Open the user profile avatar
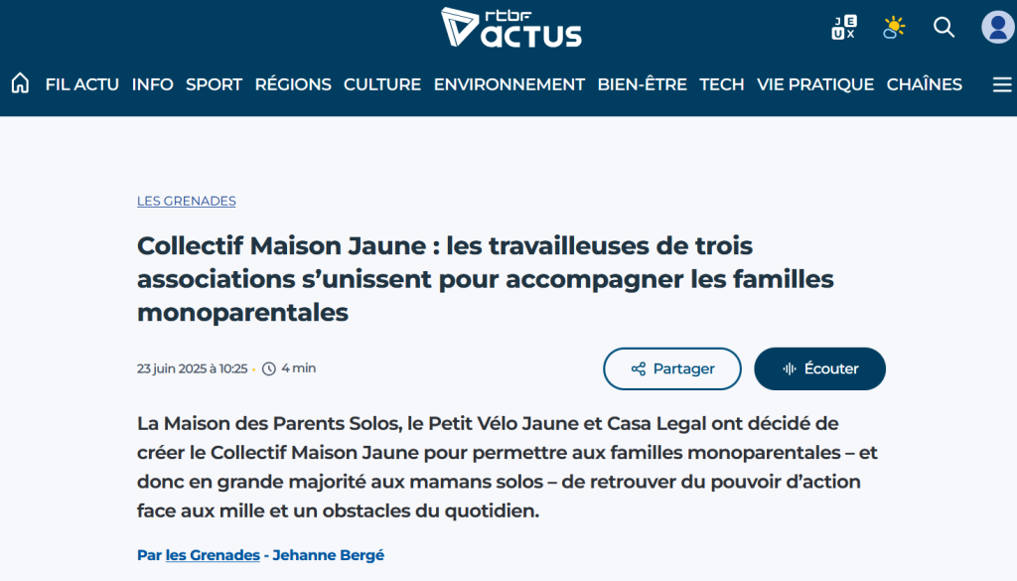 pyautogui.click(x=997, y=28)
